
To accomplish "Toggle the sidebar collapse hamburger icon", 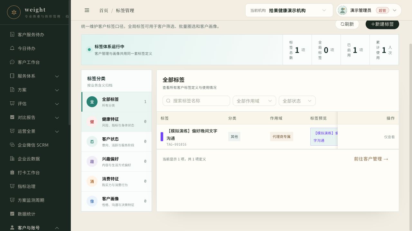I will point(87,10).
